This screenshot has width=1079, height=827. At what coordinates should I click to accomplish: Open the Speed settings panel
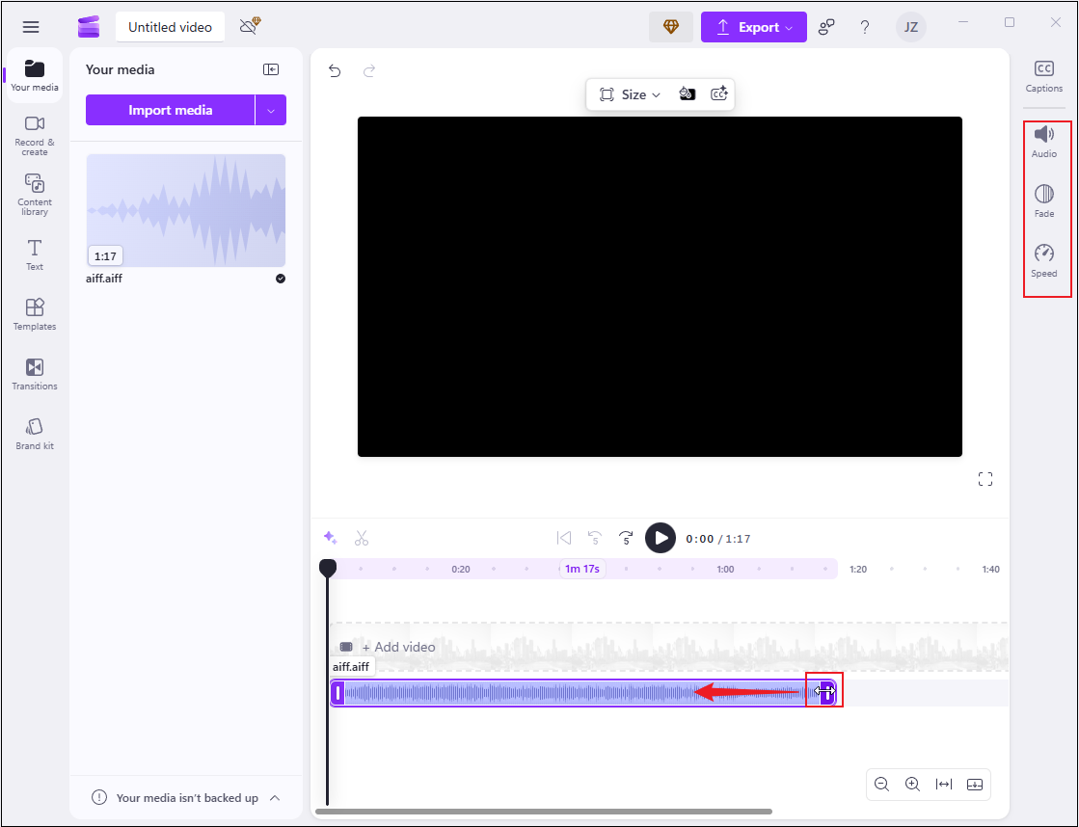coord(1044,261)
